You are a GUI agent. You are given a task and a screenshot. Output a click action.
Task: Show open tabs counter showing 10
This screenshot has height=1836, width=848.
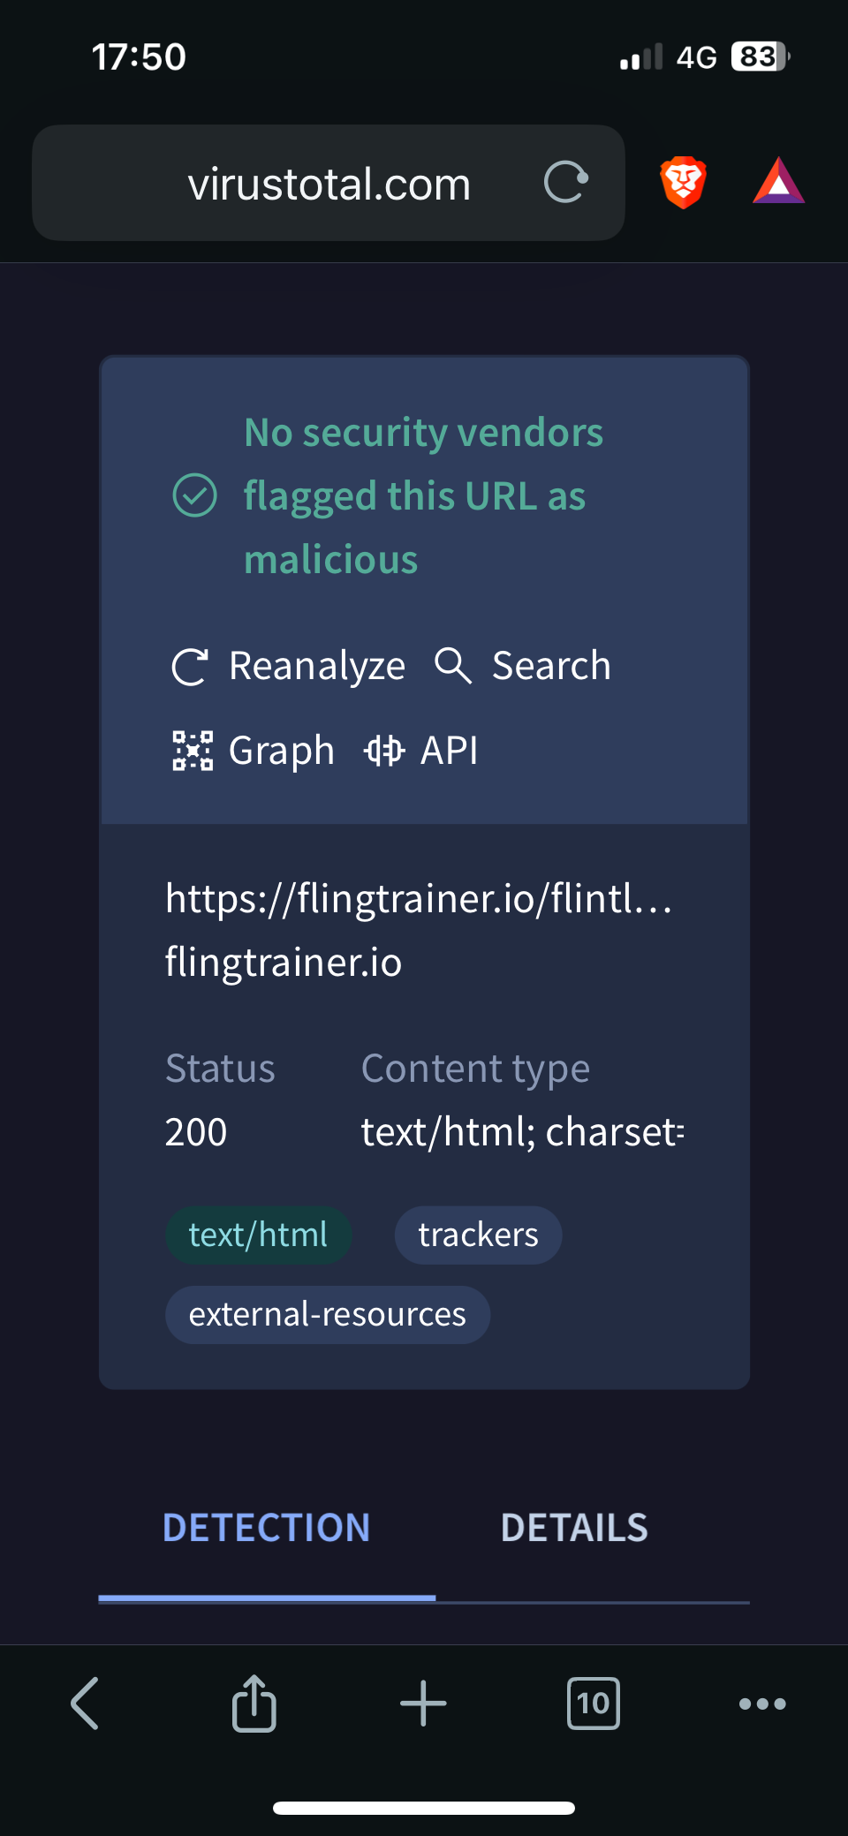(593, 1703)
